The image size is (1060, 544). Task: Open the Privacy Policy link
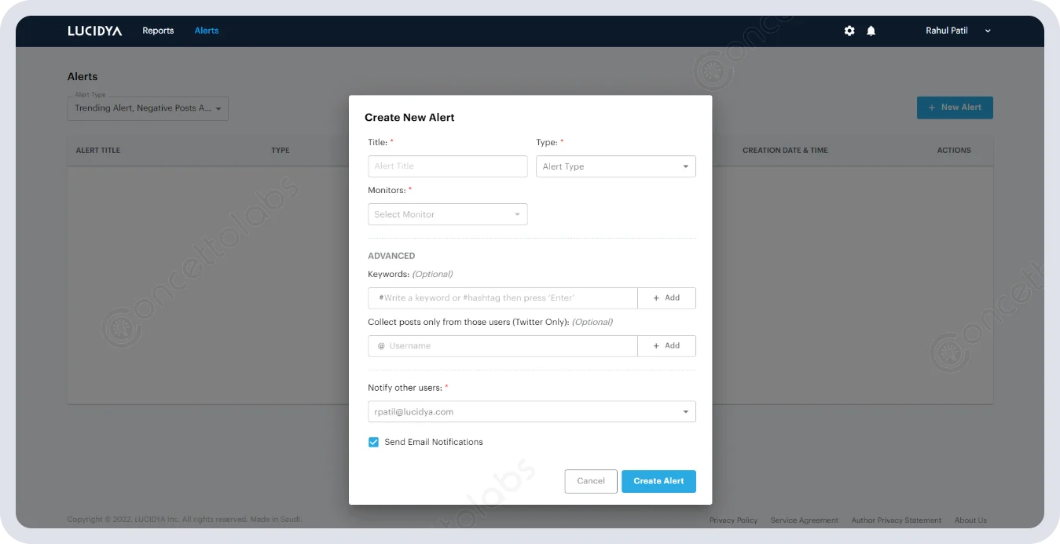point(732,520)
